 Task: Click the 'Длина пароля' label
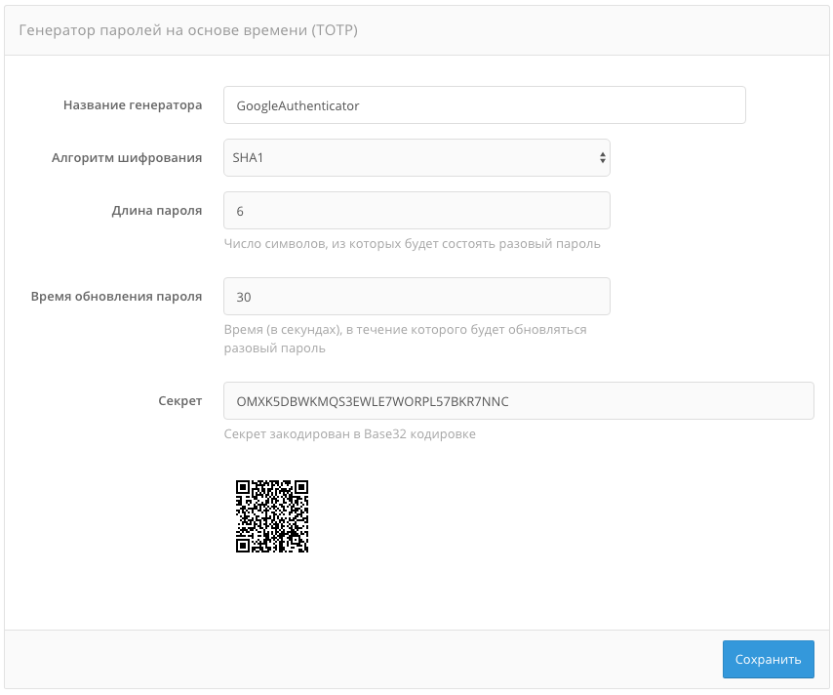tap(157, 211)
